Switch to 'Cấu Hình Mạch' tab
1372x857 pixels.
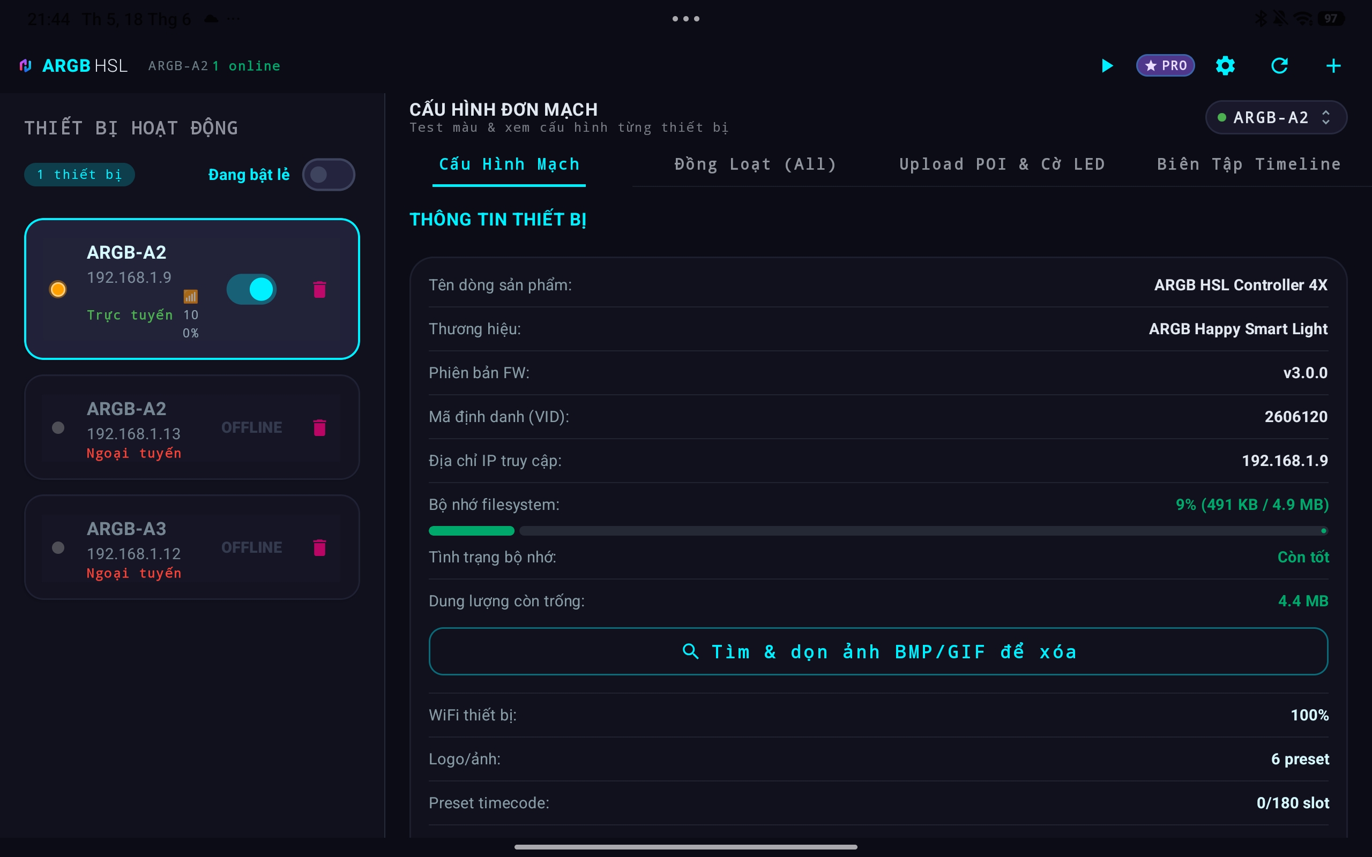coord(509,164)
